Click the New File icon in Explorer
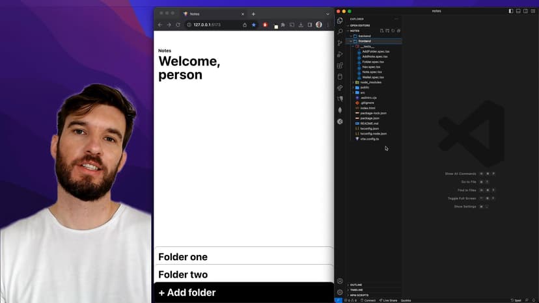539x303 pixels. tap(381, 31)
